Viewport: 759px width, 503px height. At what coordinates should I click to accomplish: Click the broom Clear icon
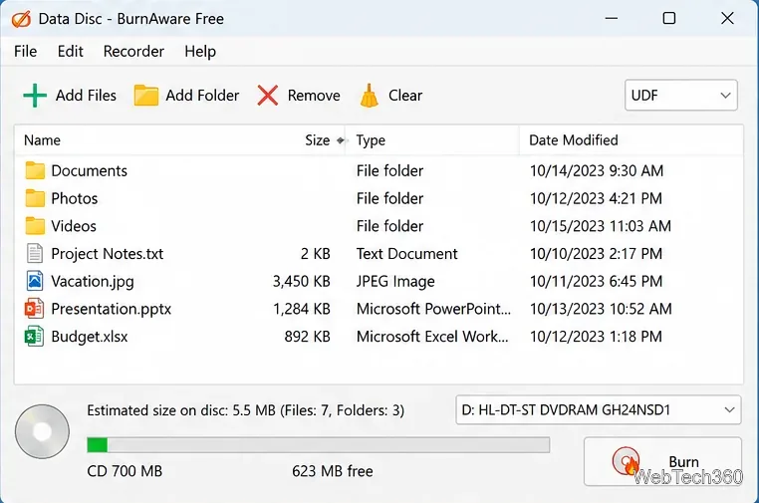370,96
